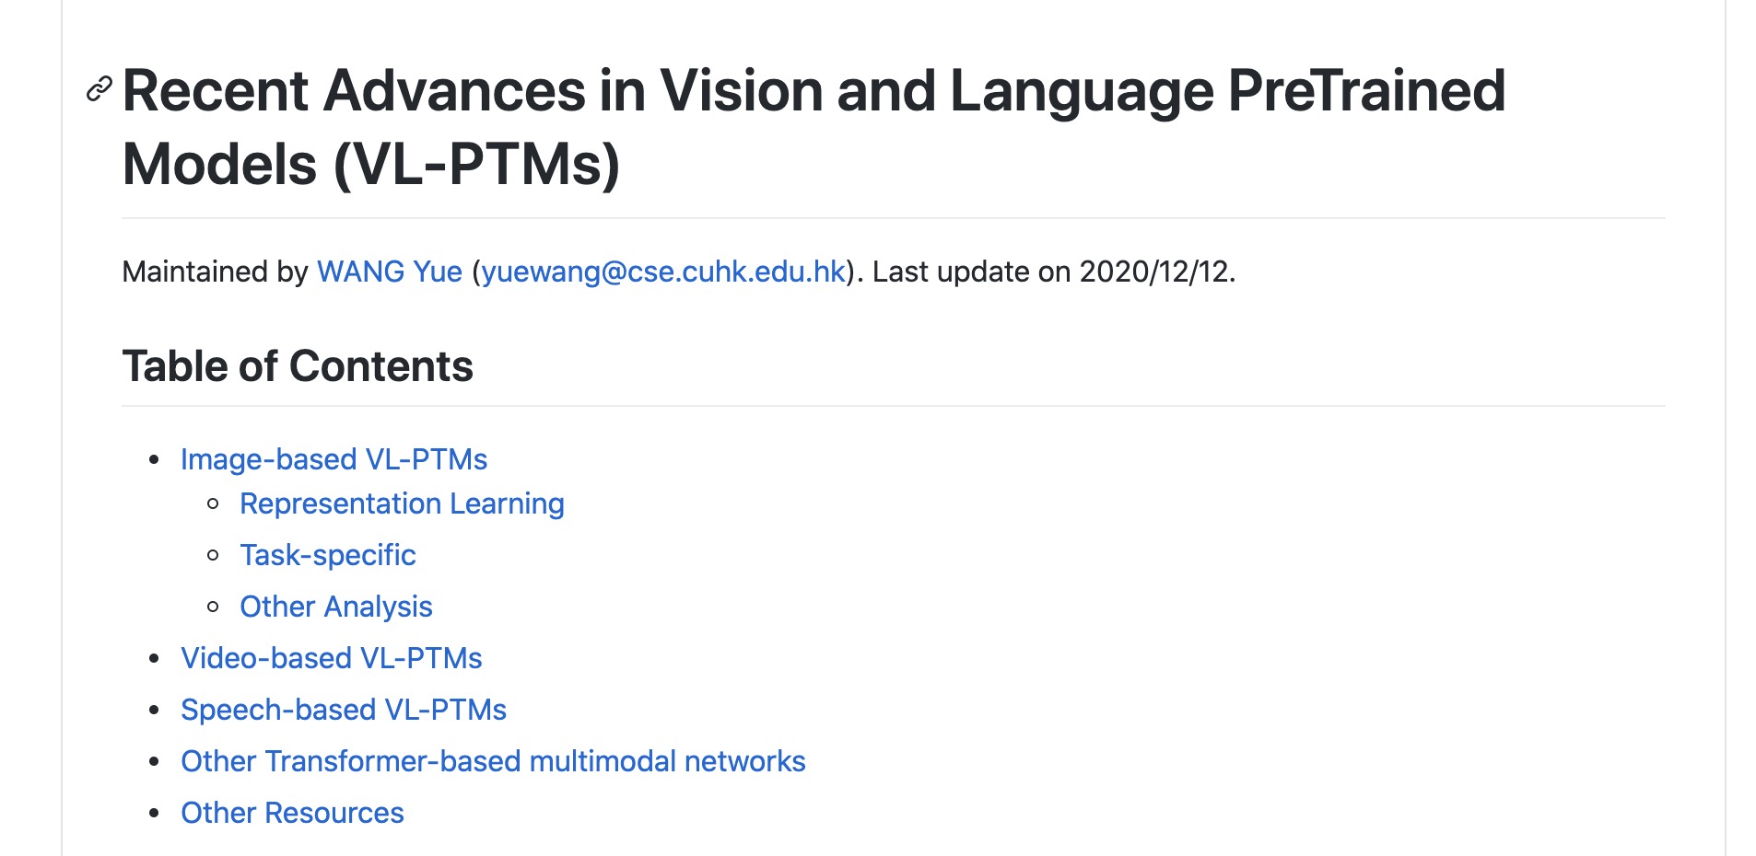Click the yuewang@cse.cuhk.edu.hk email link
The height and width of the screenshot is (856, 1756).
point(663,272)
